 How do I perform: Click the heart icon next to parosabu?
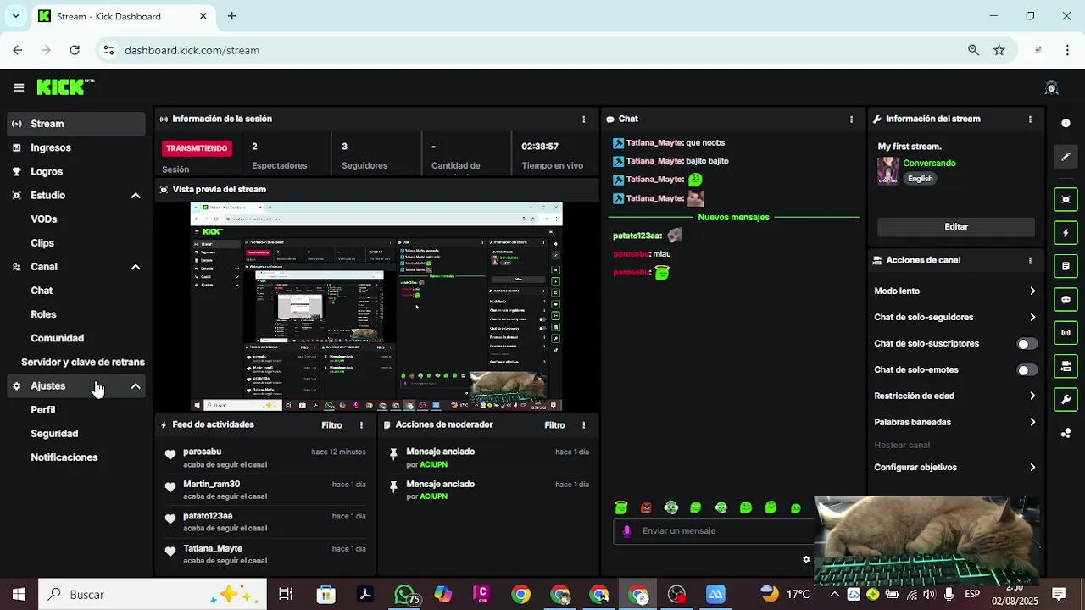pos(170,455)
